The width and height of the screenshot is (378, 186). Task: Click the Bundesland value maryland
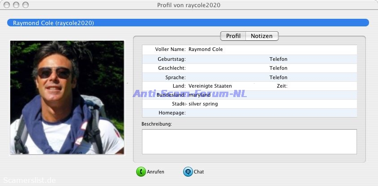(x=200, y=95)
